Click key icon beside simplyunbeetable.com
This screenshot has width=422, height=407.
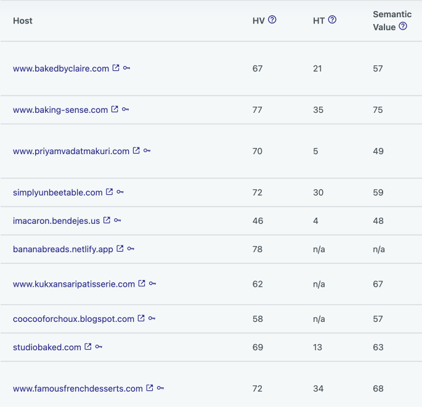(x=120, y=192)
